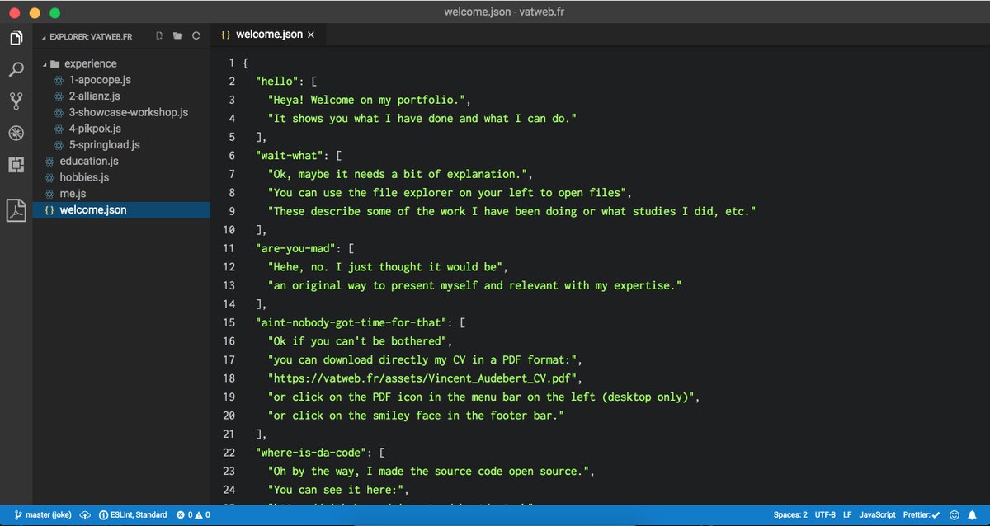Click the cloud publish icon in status bar
The image size is (990, 526).
[x=85, y=515]
